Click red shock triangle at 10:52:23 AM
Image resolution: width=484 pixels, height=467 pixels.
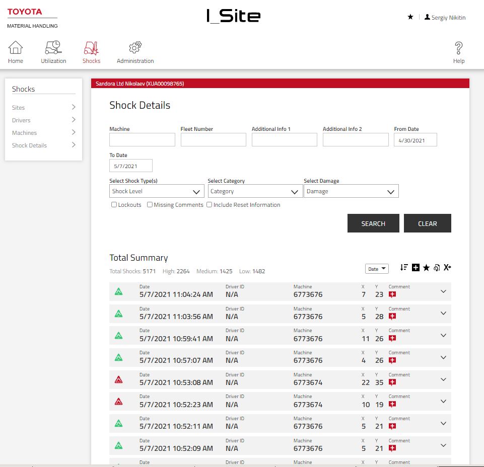[118, 401]
